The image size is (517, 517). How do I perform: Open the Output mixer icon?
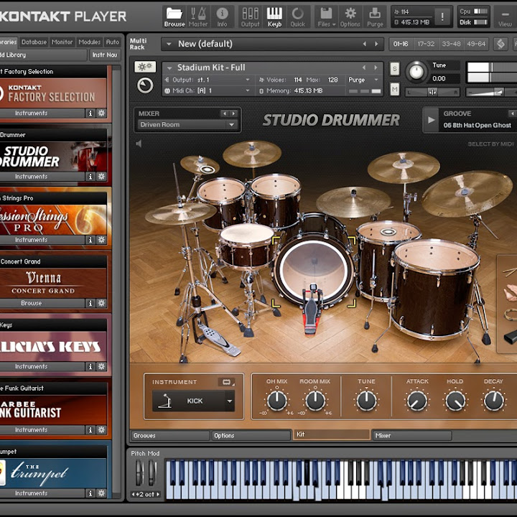(x=251, y=17)
